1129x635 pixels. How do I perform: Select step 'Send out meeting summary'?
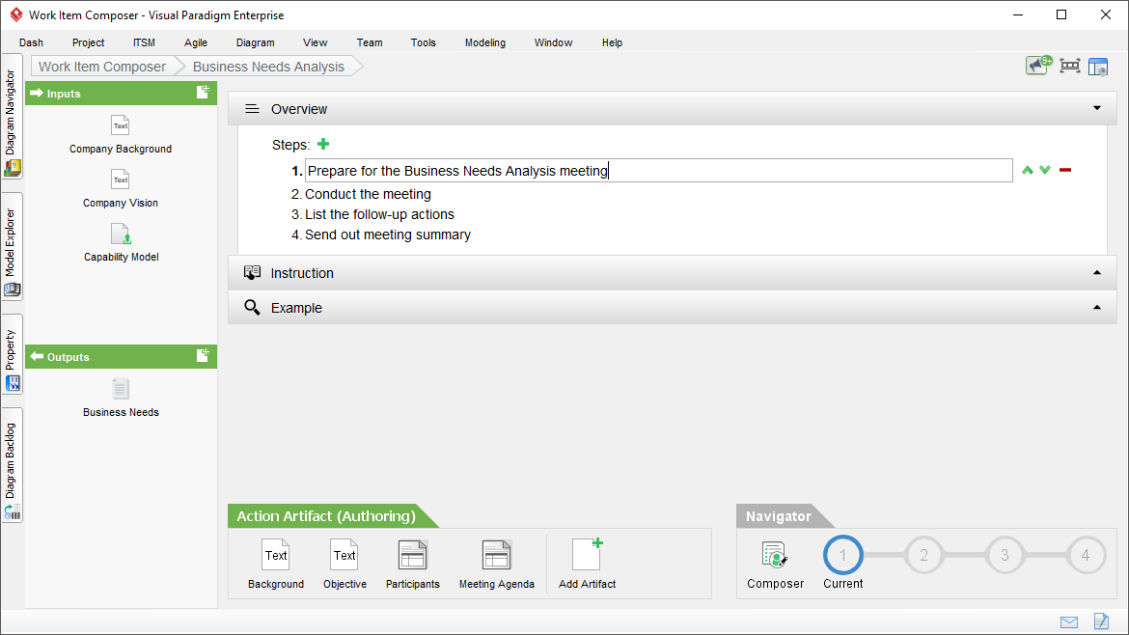[387, 235]
